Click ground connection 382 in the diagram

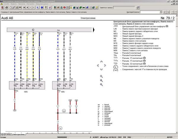pyautogui.click(x=63, y=111)
